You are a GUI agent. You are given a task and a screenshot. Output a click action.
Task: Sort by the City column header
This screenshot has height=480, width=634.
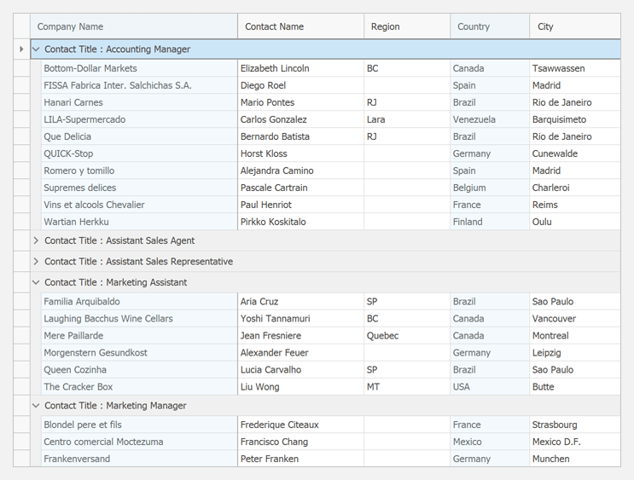click(573, 26)
